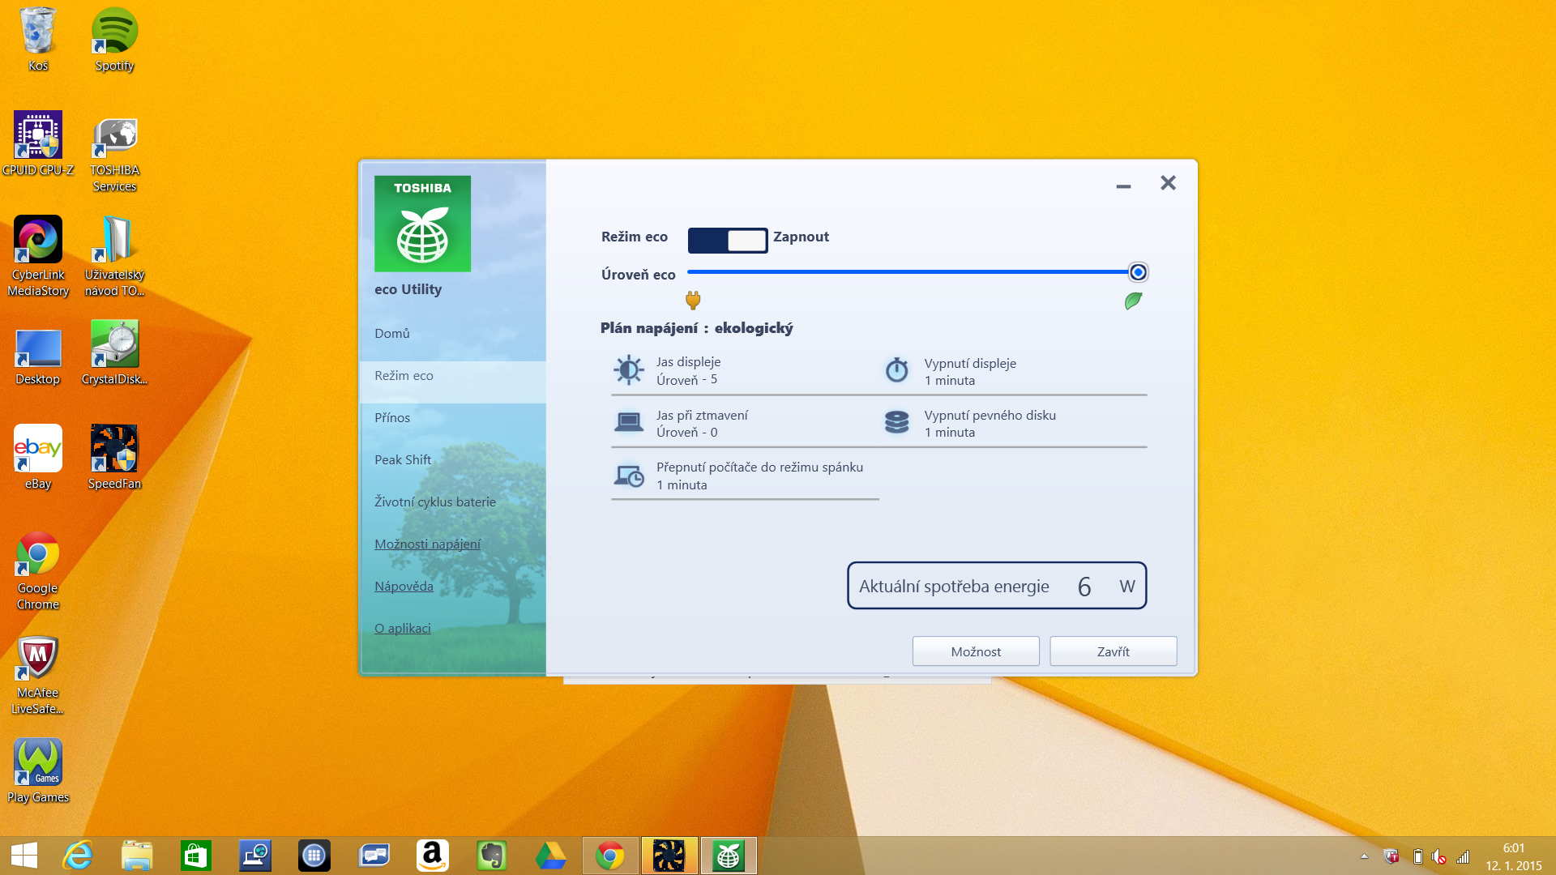Open the Peak Shift page
1556x875 pixels.
pyautogui.click(x=403, y=459)
